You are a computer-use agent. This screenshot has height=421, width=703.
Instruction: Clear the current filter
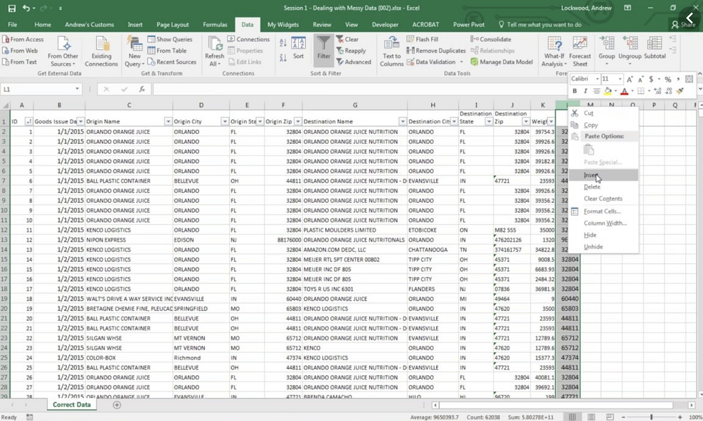point(347,39)
